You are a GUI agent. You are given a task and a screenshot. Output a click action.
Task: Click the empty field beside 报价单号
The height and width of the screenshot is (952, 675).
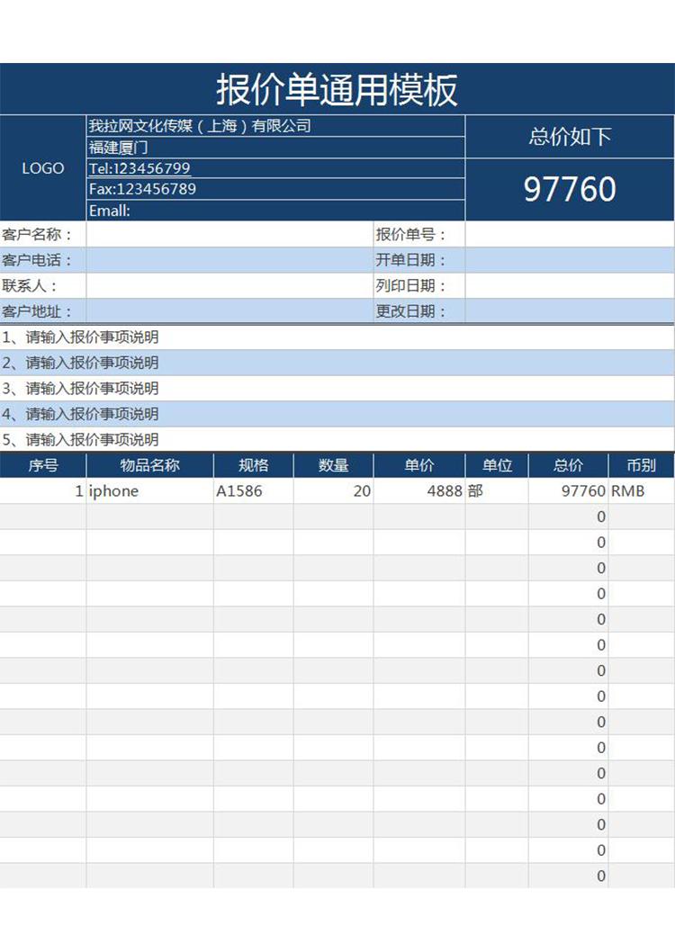pyautogui.click(x=569, y=235)
